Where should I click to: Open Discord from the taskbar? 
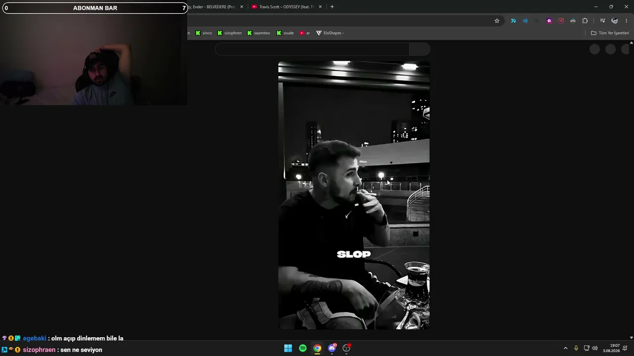332,348
